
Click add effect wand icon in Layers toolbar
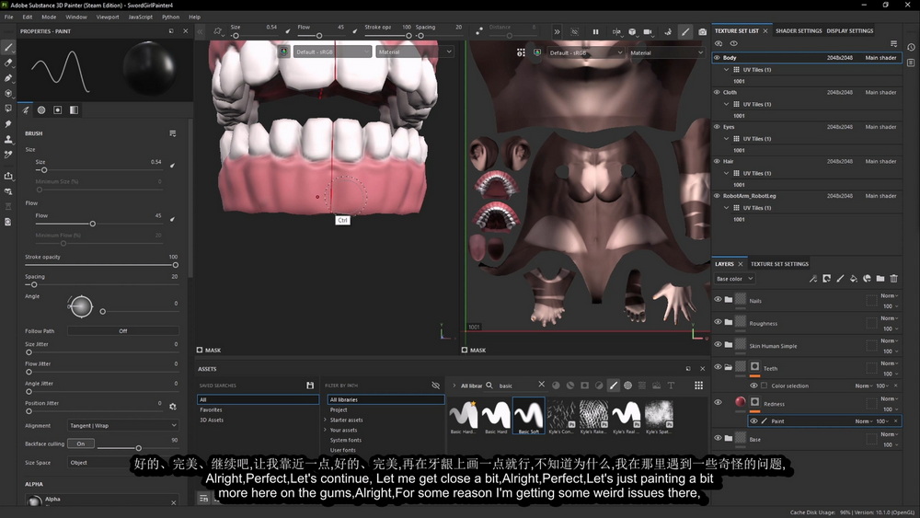pos(812,279)
